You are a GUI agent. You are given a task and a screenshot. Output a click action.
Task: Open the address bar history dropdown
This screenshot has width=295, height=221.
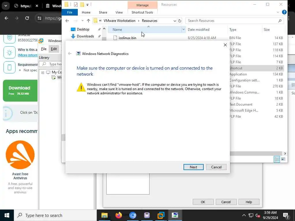[x=175, y=21]
